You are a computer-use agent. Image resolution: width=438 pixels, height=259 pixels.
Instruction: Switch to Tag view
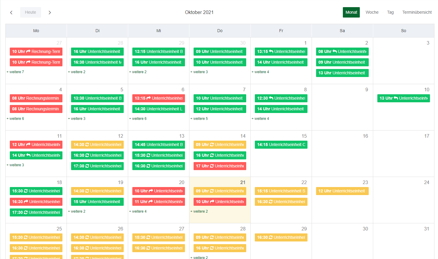coord(390,12)
